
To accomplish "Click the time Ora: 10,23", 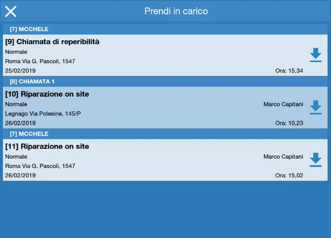I will 289,123.
